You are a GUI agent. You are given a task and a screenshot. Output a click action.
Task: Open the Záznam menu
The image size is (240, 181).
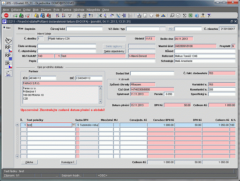click(46, 10)
